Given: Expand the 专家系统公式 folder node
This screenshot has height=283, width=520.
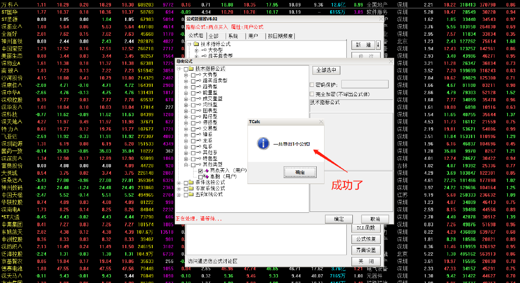Looking at the screenshot, I should (x=179, y=189).
